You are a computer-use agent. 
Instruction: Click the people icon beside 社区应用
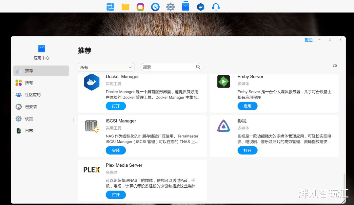[18, 95]
